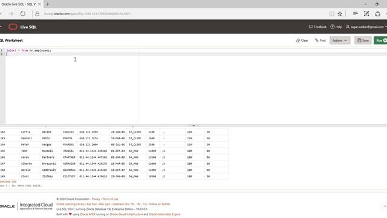Click the cell Zlotkey in row 149
This screenshot has height=218, width=387.
pyautogui.click(x=47, y=176)
